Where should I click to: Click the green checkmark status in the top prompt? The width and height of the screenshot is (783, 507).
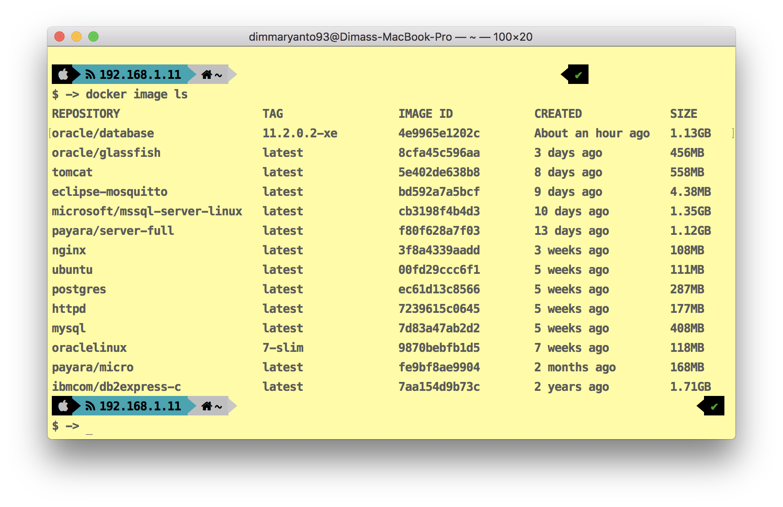(578, 75)
